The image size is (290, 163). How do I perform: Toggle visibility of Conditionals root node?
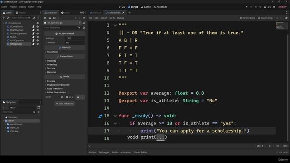click(38, 23)
